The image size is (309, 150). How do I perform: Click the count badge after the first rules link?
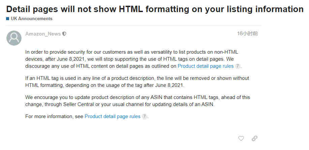point(238,66)
